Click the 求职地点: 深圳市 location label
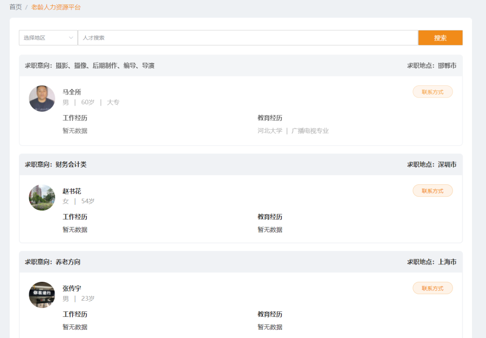486x338 pixels. click(x=432, y=165)
